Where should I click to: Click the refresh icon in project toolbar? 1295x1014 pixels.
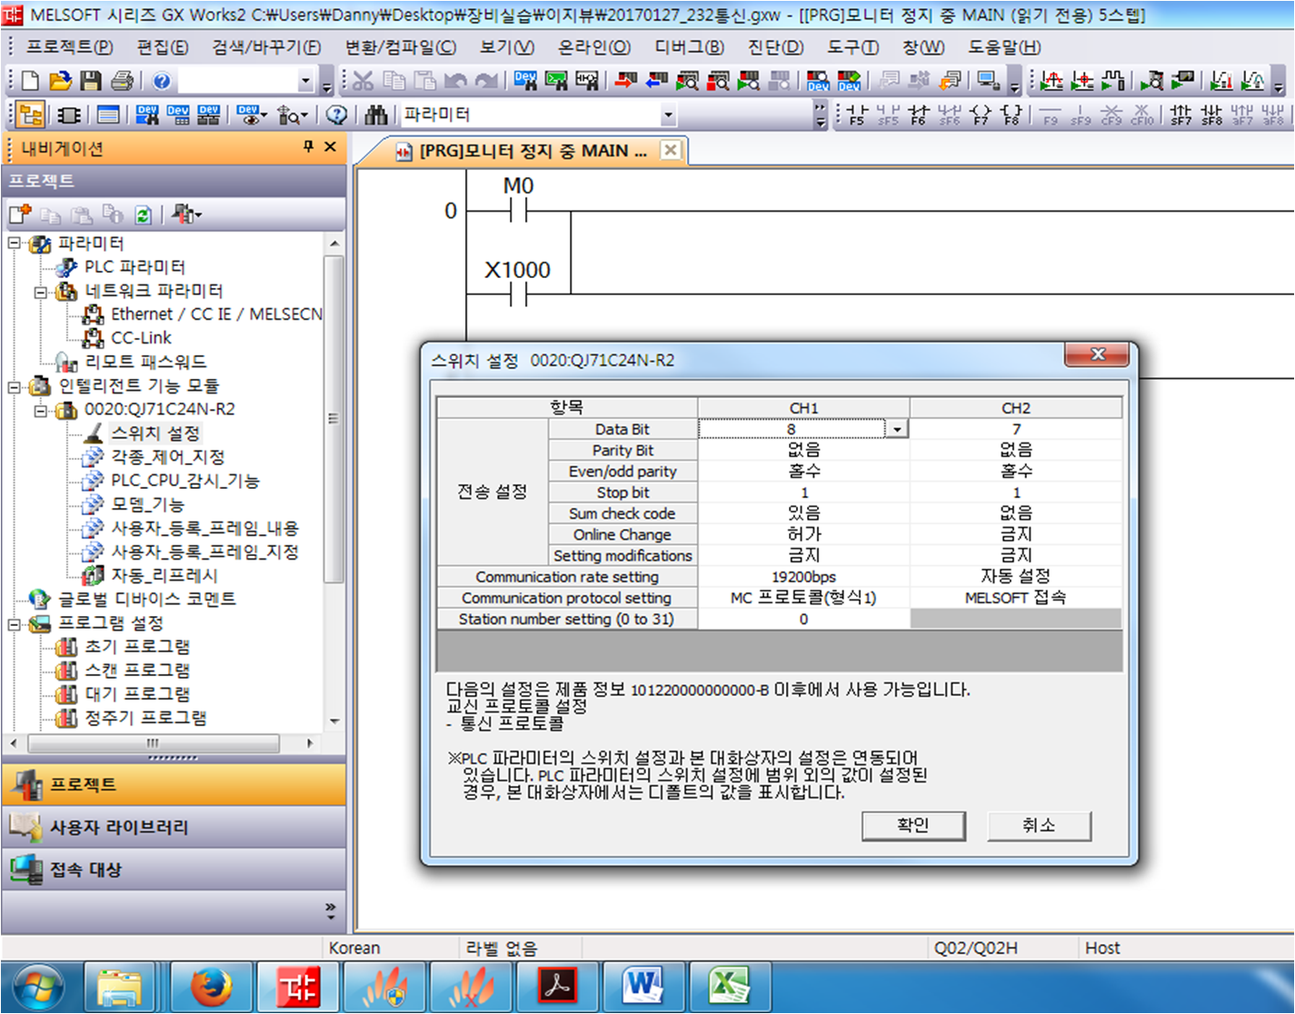[x=143, y=214]
